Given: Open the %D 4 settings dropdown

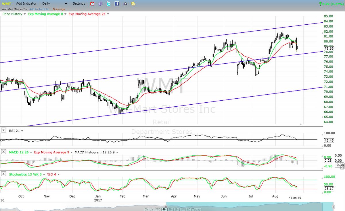Looking at the screenshot, I should 59,174.
